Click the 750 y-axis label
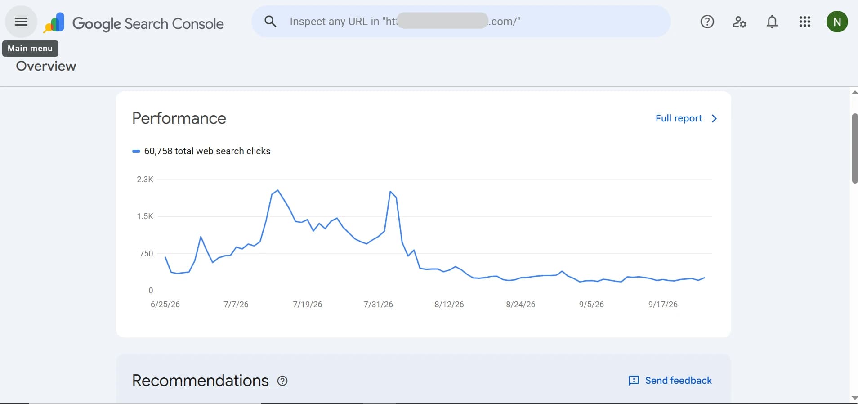The height and width of the screenshot is (404, 858). [146, 254]
